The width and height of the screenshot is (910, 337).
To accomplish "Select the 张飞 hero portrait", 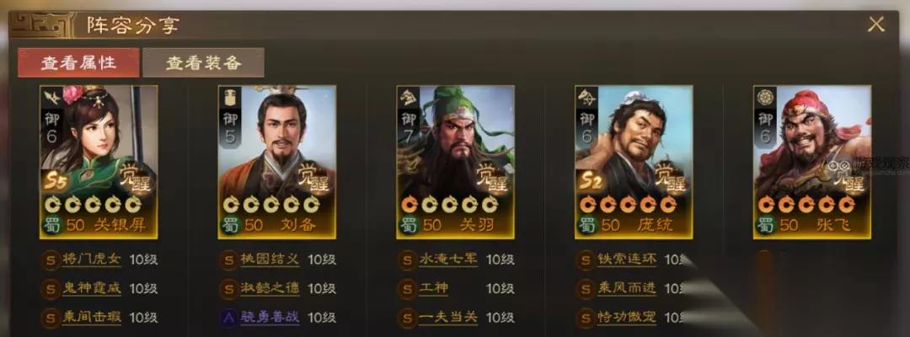I will pyautogui.click(x=812, y=162).
